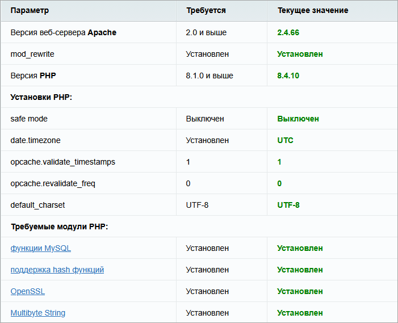Screen dimensions: 398x323
Task: Click the "opcache.revalidate_freq" parameter label
Action: [53, 183]
